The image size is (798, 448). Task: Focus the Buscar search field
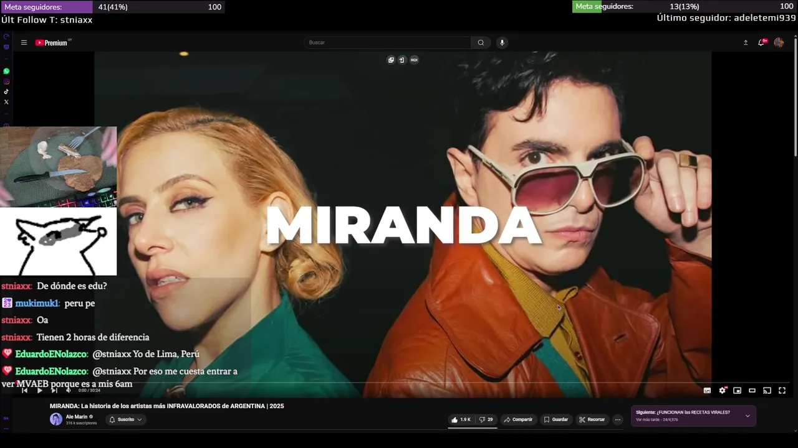[388, 42]
